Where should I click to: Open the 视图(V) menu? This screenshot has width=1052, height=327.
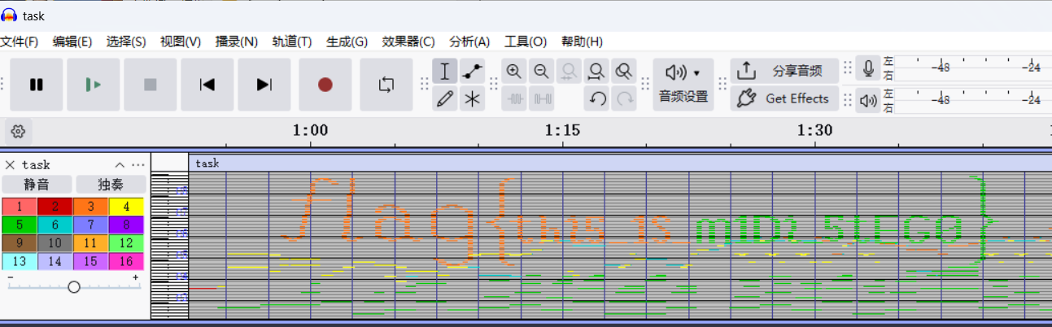pyautogui.click(x=181, y=41)
